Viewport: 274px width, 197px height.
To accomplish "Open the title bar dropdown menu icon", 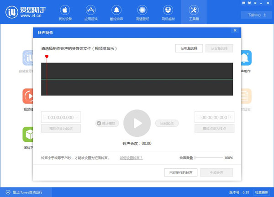I will pos(255,3).
